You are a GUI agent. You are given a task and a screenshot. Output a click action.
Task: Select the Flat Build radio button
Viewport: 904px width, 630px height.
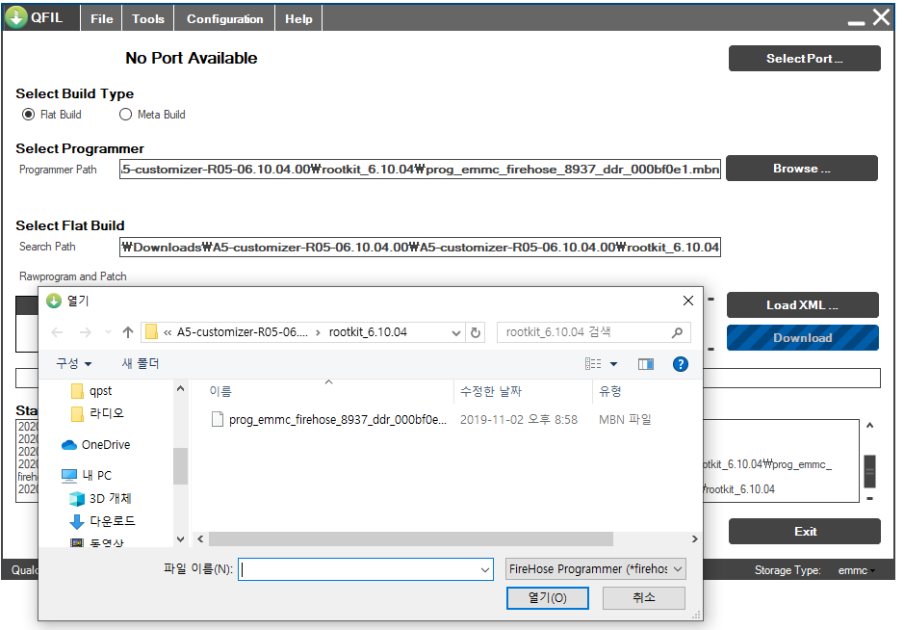pos(28,115)
